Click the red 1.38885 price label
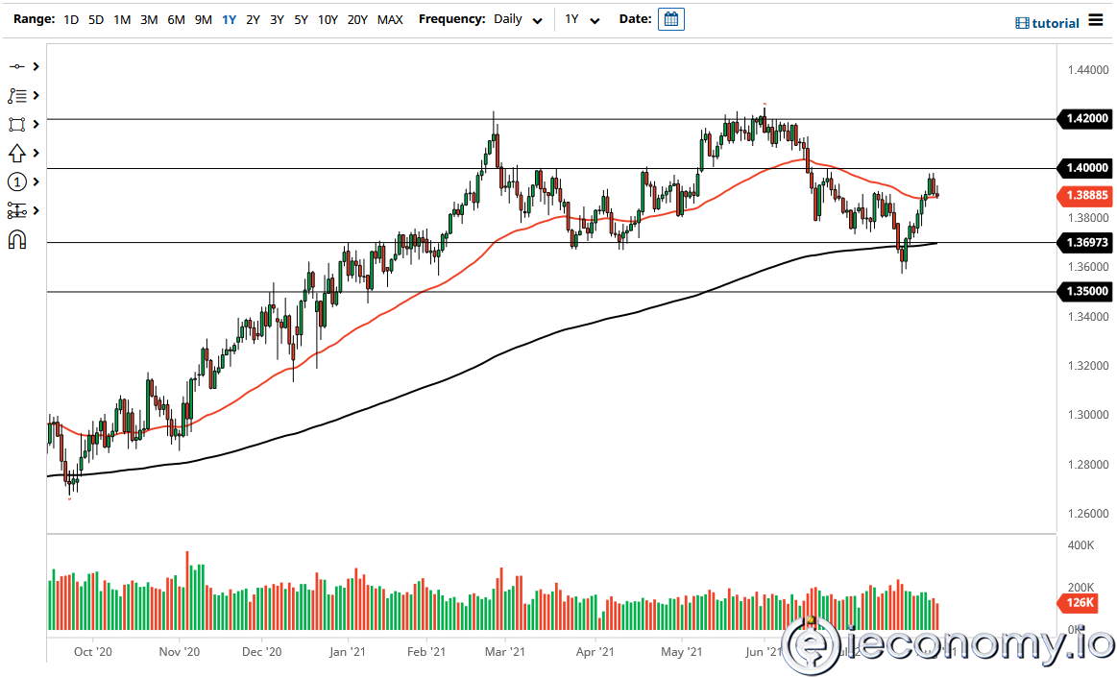This screenshot has width=1117, height=677. (x=1083, y=196)
